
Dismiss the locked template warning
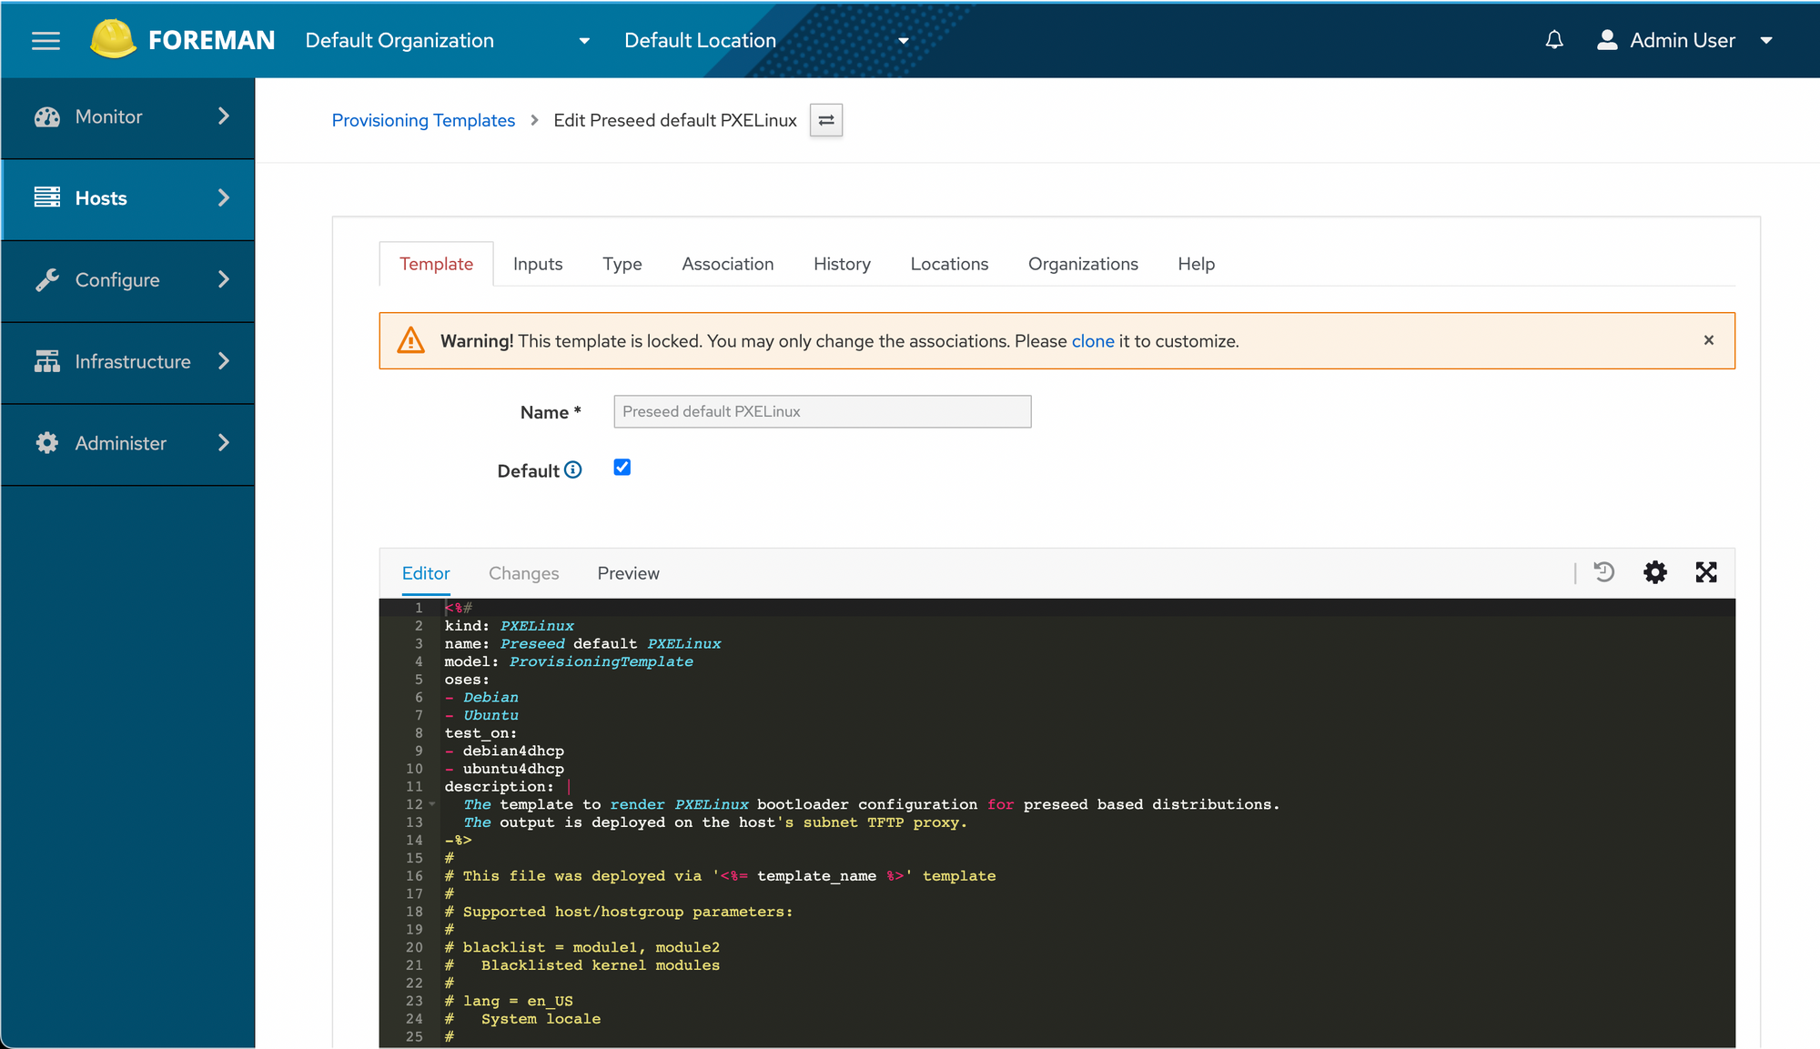[1708, 340]
